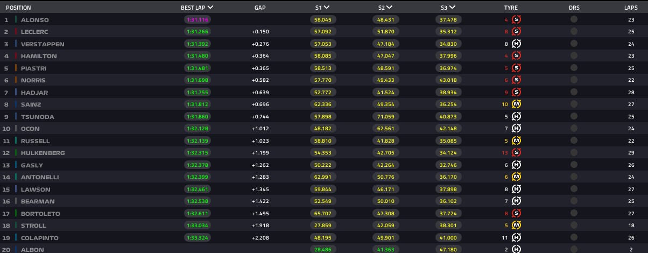Click Alonso's purple best lap 1:31.116
The width and height of the screenshot is (648, 253).
pos(197,19)
